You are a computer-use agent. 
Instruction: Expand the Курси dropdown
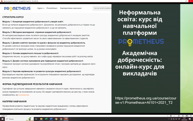[x=41, y=8]
